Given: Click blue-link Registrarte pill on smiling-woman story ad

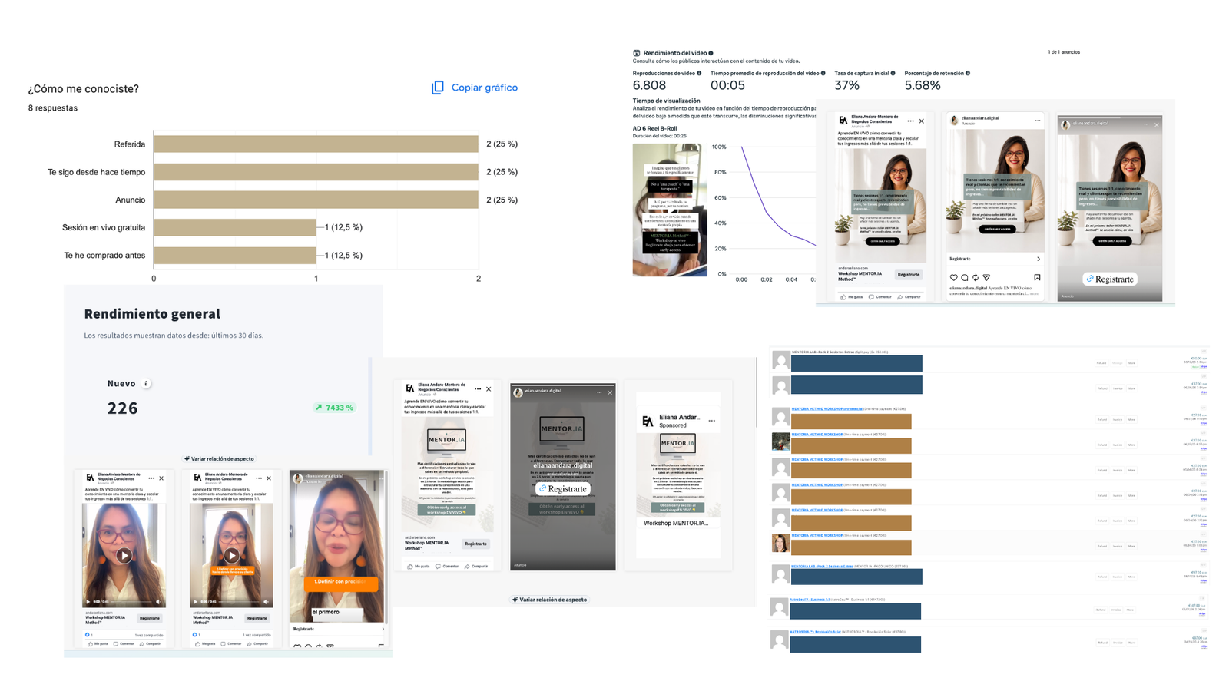Looking at the screenshot, I should tap(1110, 279).
